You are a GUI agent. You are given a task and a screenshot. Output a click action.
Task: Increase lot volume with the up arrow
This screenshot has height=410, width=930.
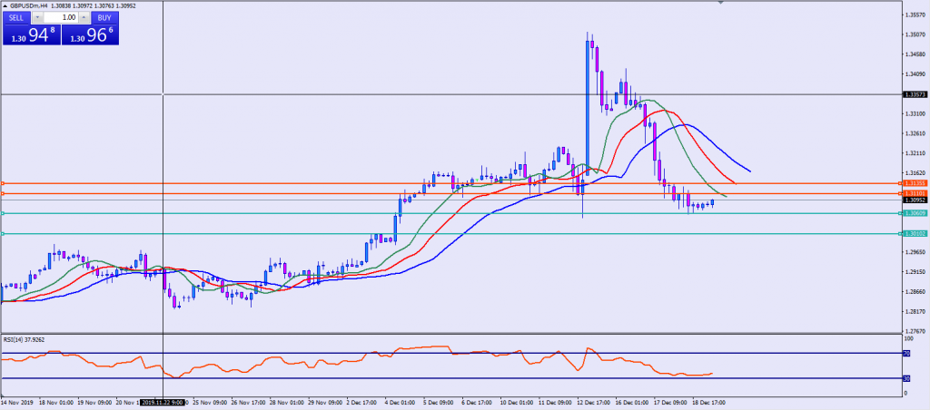tap(84, 17)
